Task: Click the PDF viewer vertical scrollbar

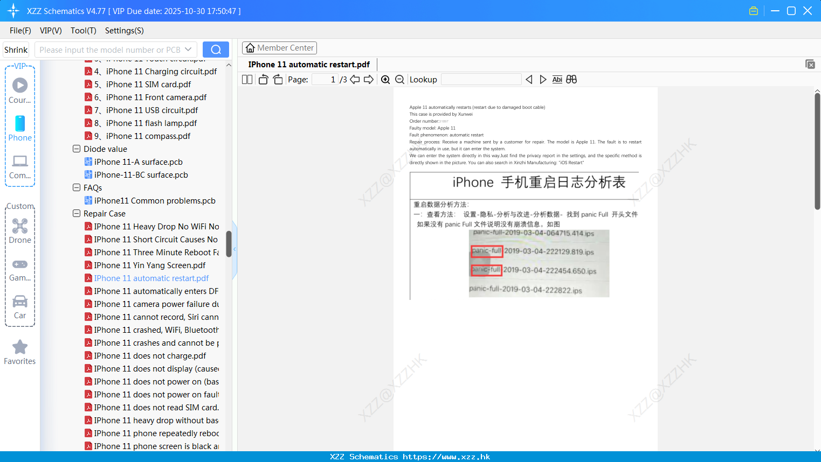Action: click(817, 151)
